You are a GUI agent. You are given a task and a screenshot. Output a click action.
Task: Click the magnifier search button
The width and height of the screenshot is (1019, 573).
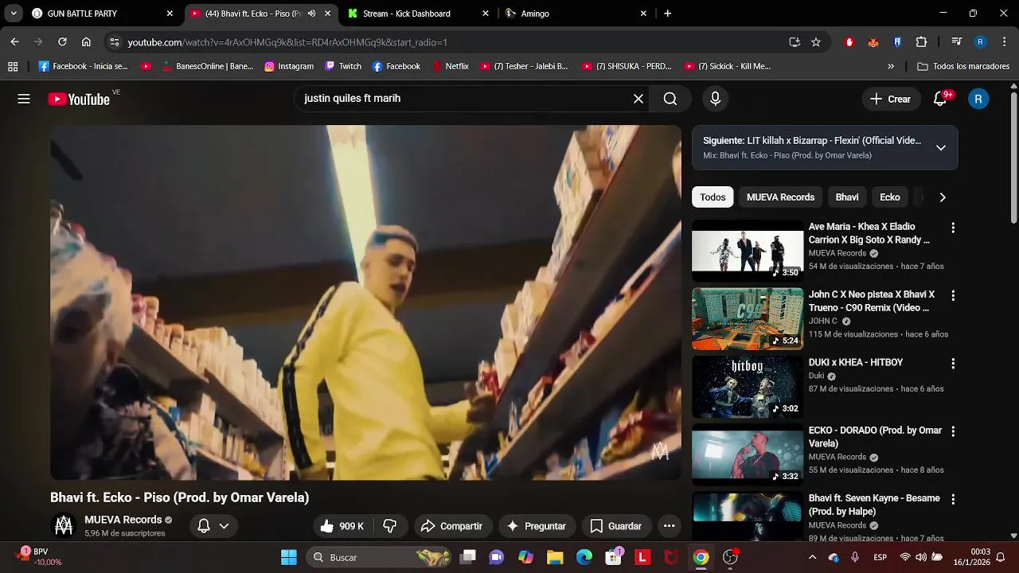670,99
